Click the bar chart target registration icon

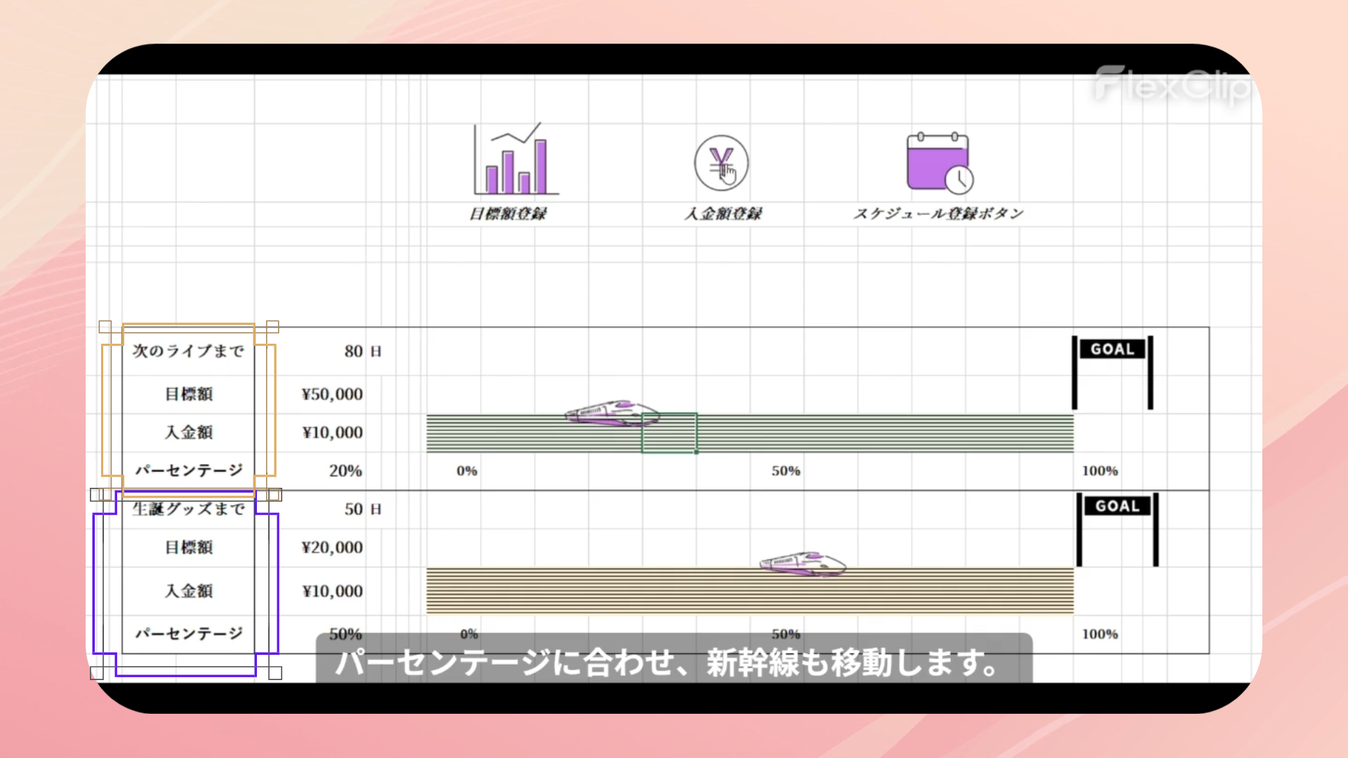[516, 159]
